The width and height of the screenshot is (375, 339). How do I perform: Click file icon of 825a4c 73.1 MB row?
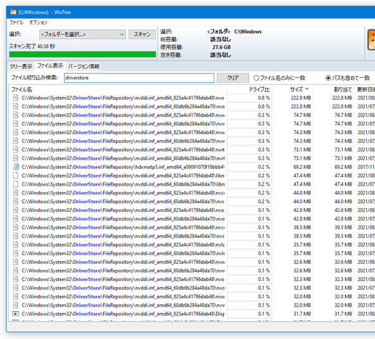click(x=16, y=150)
